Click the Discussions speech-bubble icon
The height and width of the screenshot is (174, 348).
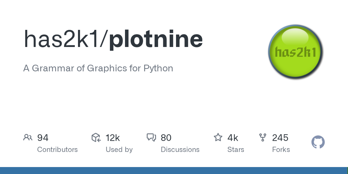click(152, 137)
